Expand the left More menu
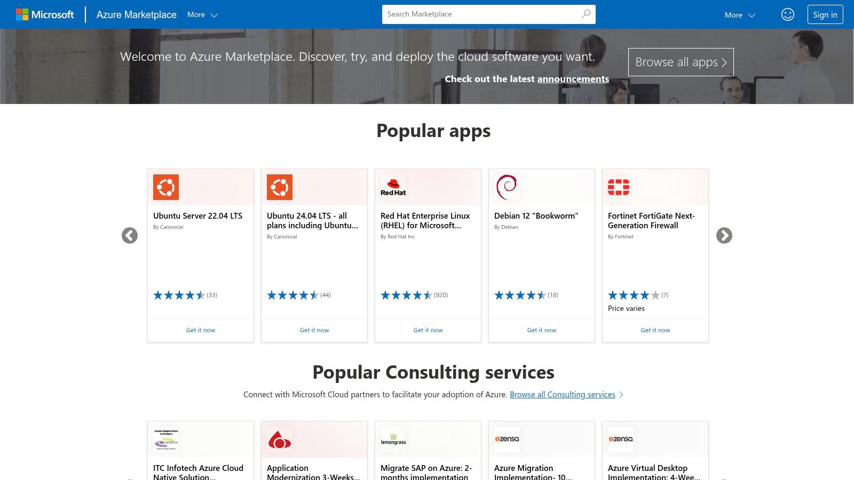The image size is (854, 480). pos(202,15)
